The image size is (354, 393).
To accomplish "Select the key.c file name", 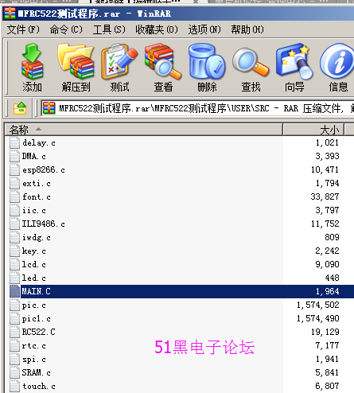I will coord(33,251).
